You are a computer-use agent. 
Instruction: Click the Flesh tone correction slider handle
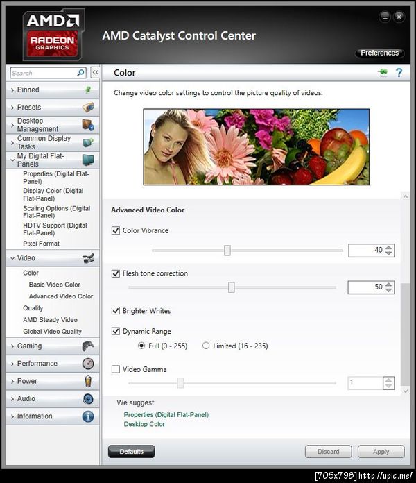coord(232,287)
